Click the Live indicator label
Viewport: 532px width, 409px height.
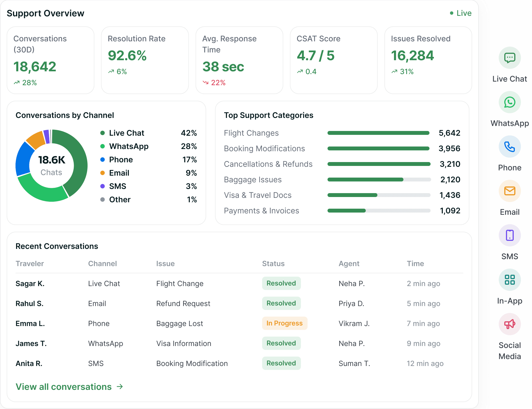click(x=464, y=13)
